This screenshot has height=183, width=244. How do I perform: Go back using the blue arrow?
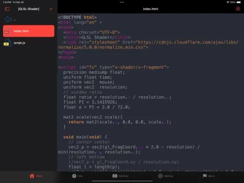coord(8,19)
